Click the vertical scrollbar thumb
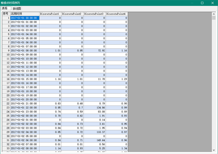The image size is (218, 154). tap(214, 18)
